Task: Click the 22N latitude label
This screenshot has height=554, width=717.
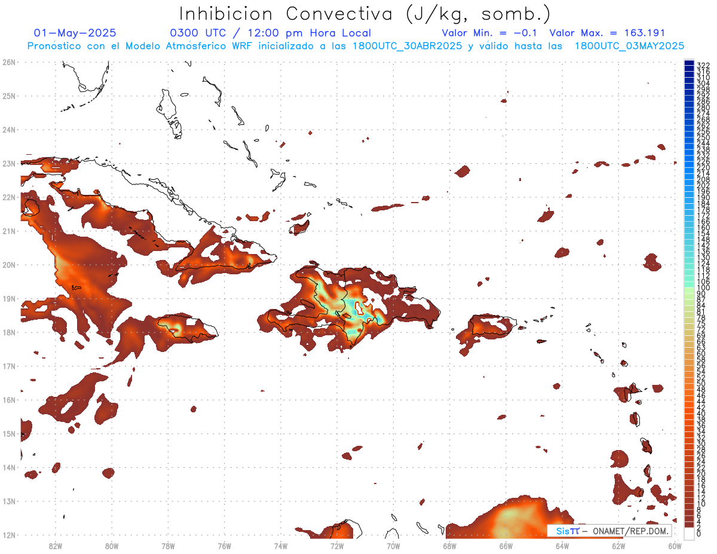Action: coord(9,197)
